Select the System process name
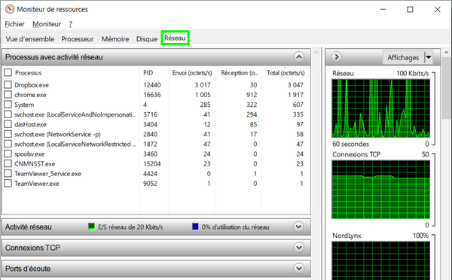The height and width of the screenshot is (280, 452). (x=24, y=105)
